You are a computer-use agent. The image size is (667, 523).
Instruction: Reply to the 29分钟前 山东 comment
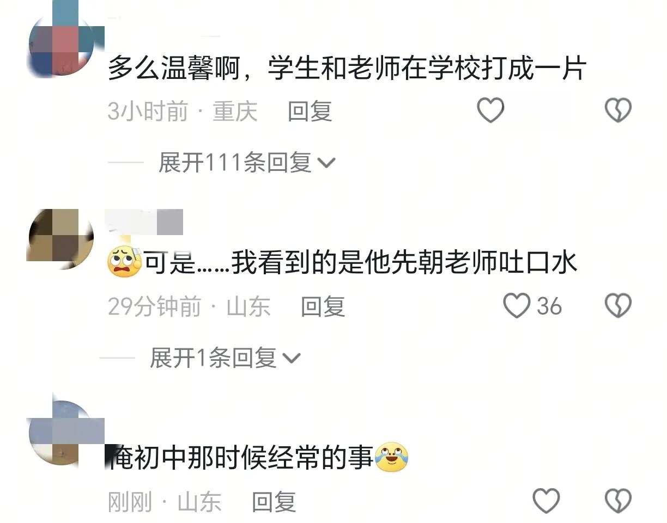[x=323, y=307]
